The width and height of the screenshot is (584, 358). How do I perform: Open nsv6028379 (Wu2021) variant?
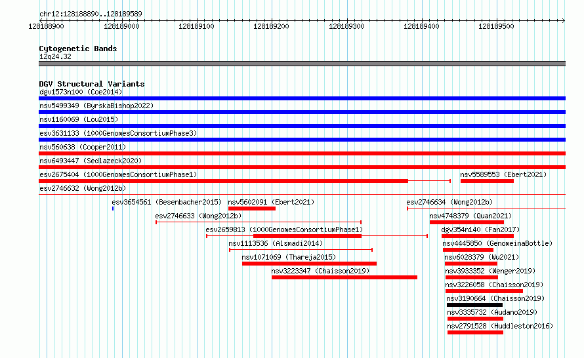(482, 257)
